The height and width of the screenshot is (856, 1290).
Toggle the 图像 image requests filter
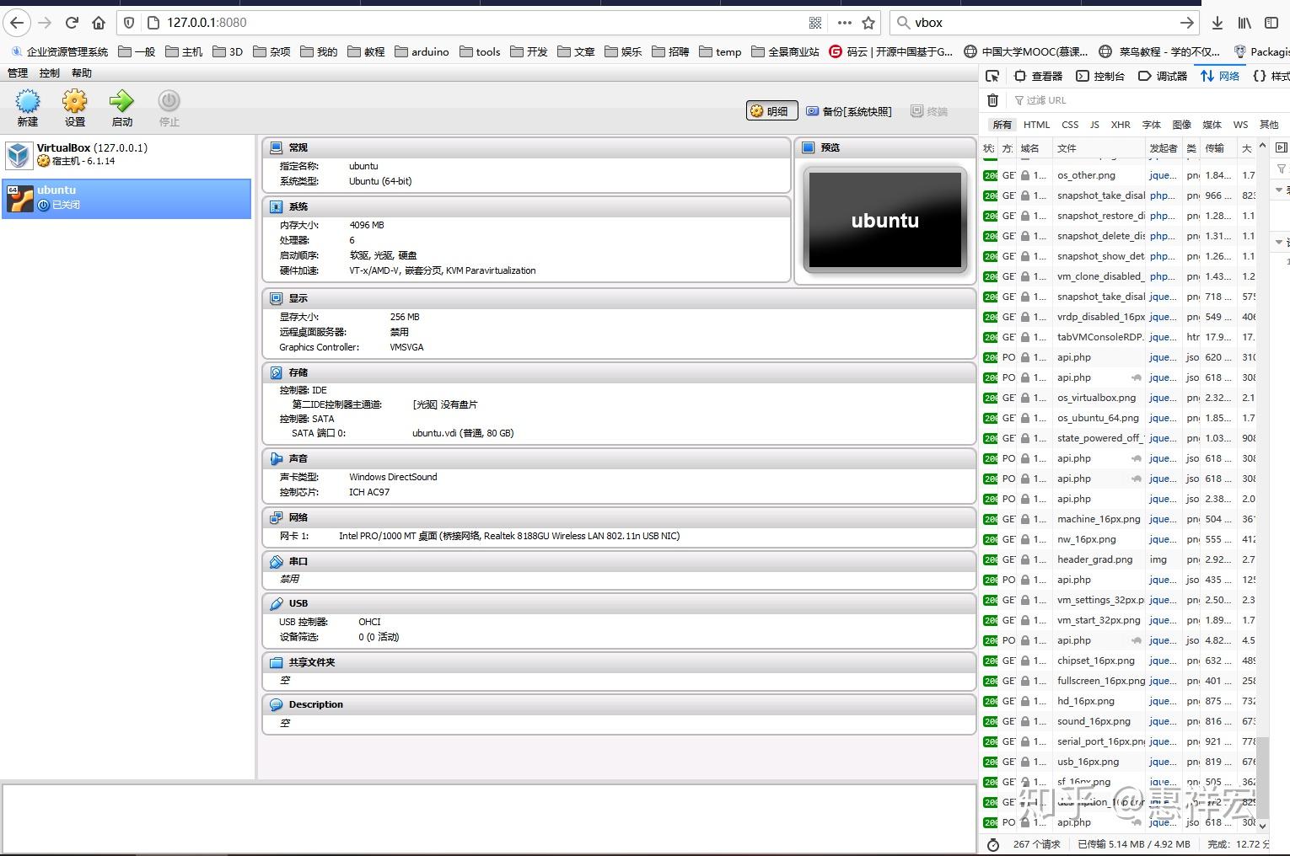click(x=1182, y=125)
